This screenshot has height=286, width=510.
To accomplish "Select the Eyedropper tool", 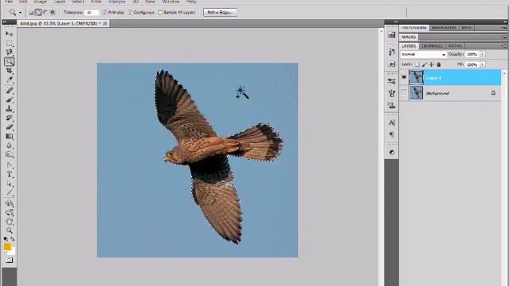I will coord(9,79).
